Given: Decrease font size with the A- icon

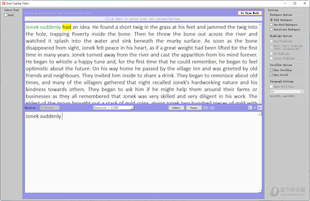Looking at the screenshot, I should tap(250, 108).
